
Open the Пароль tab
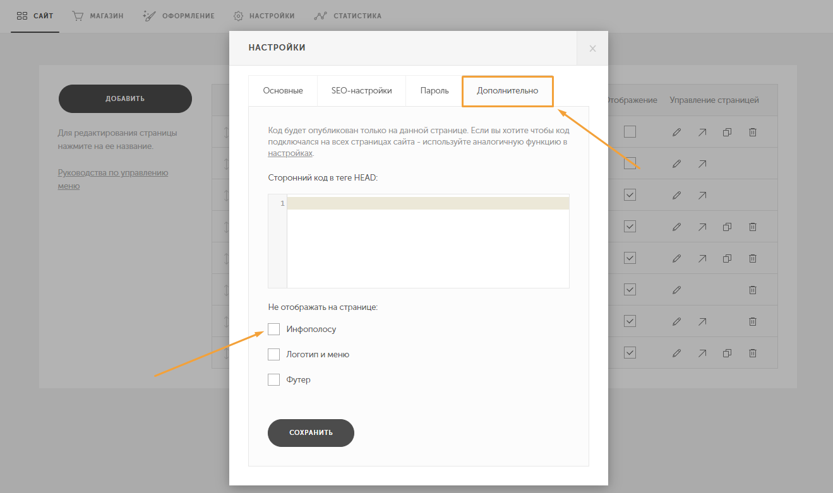click(x=434, y=91)
